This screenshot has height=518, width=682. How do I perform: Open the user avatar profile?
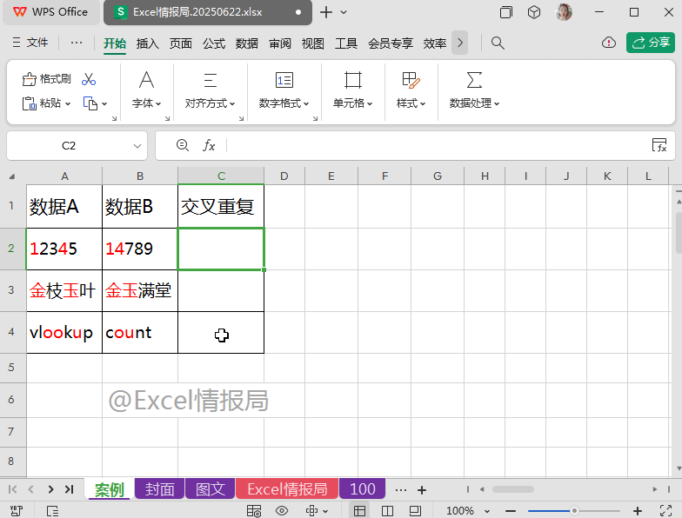564,12
